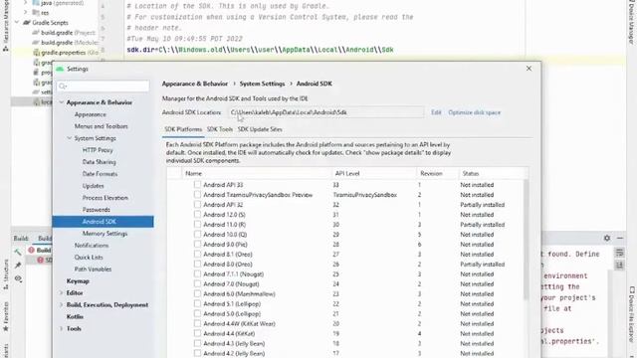Select gradle.properties in project tree

(65, 53)
